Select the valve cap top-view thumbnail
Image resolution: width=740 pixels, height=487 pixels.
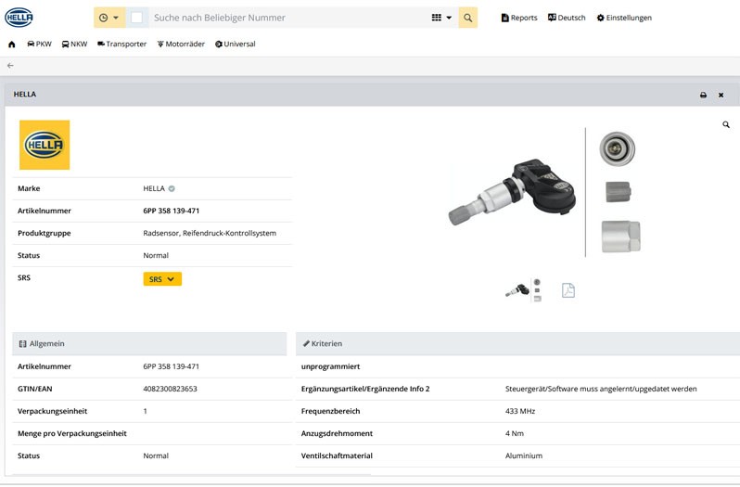tap(616, 148)
